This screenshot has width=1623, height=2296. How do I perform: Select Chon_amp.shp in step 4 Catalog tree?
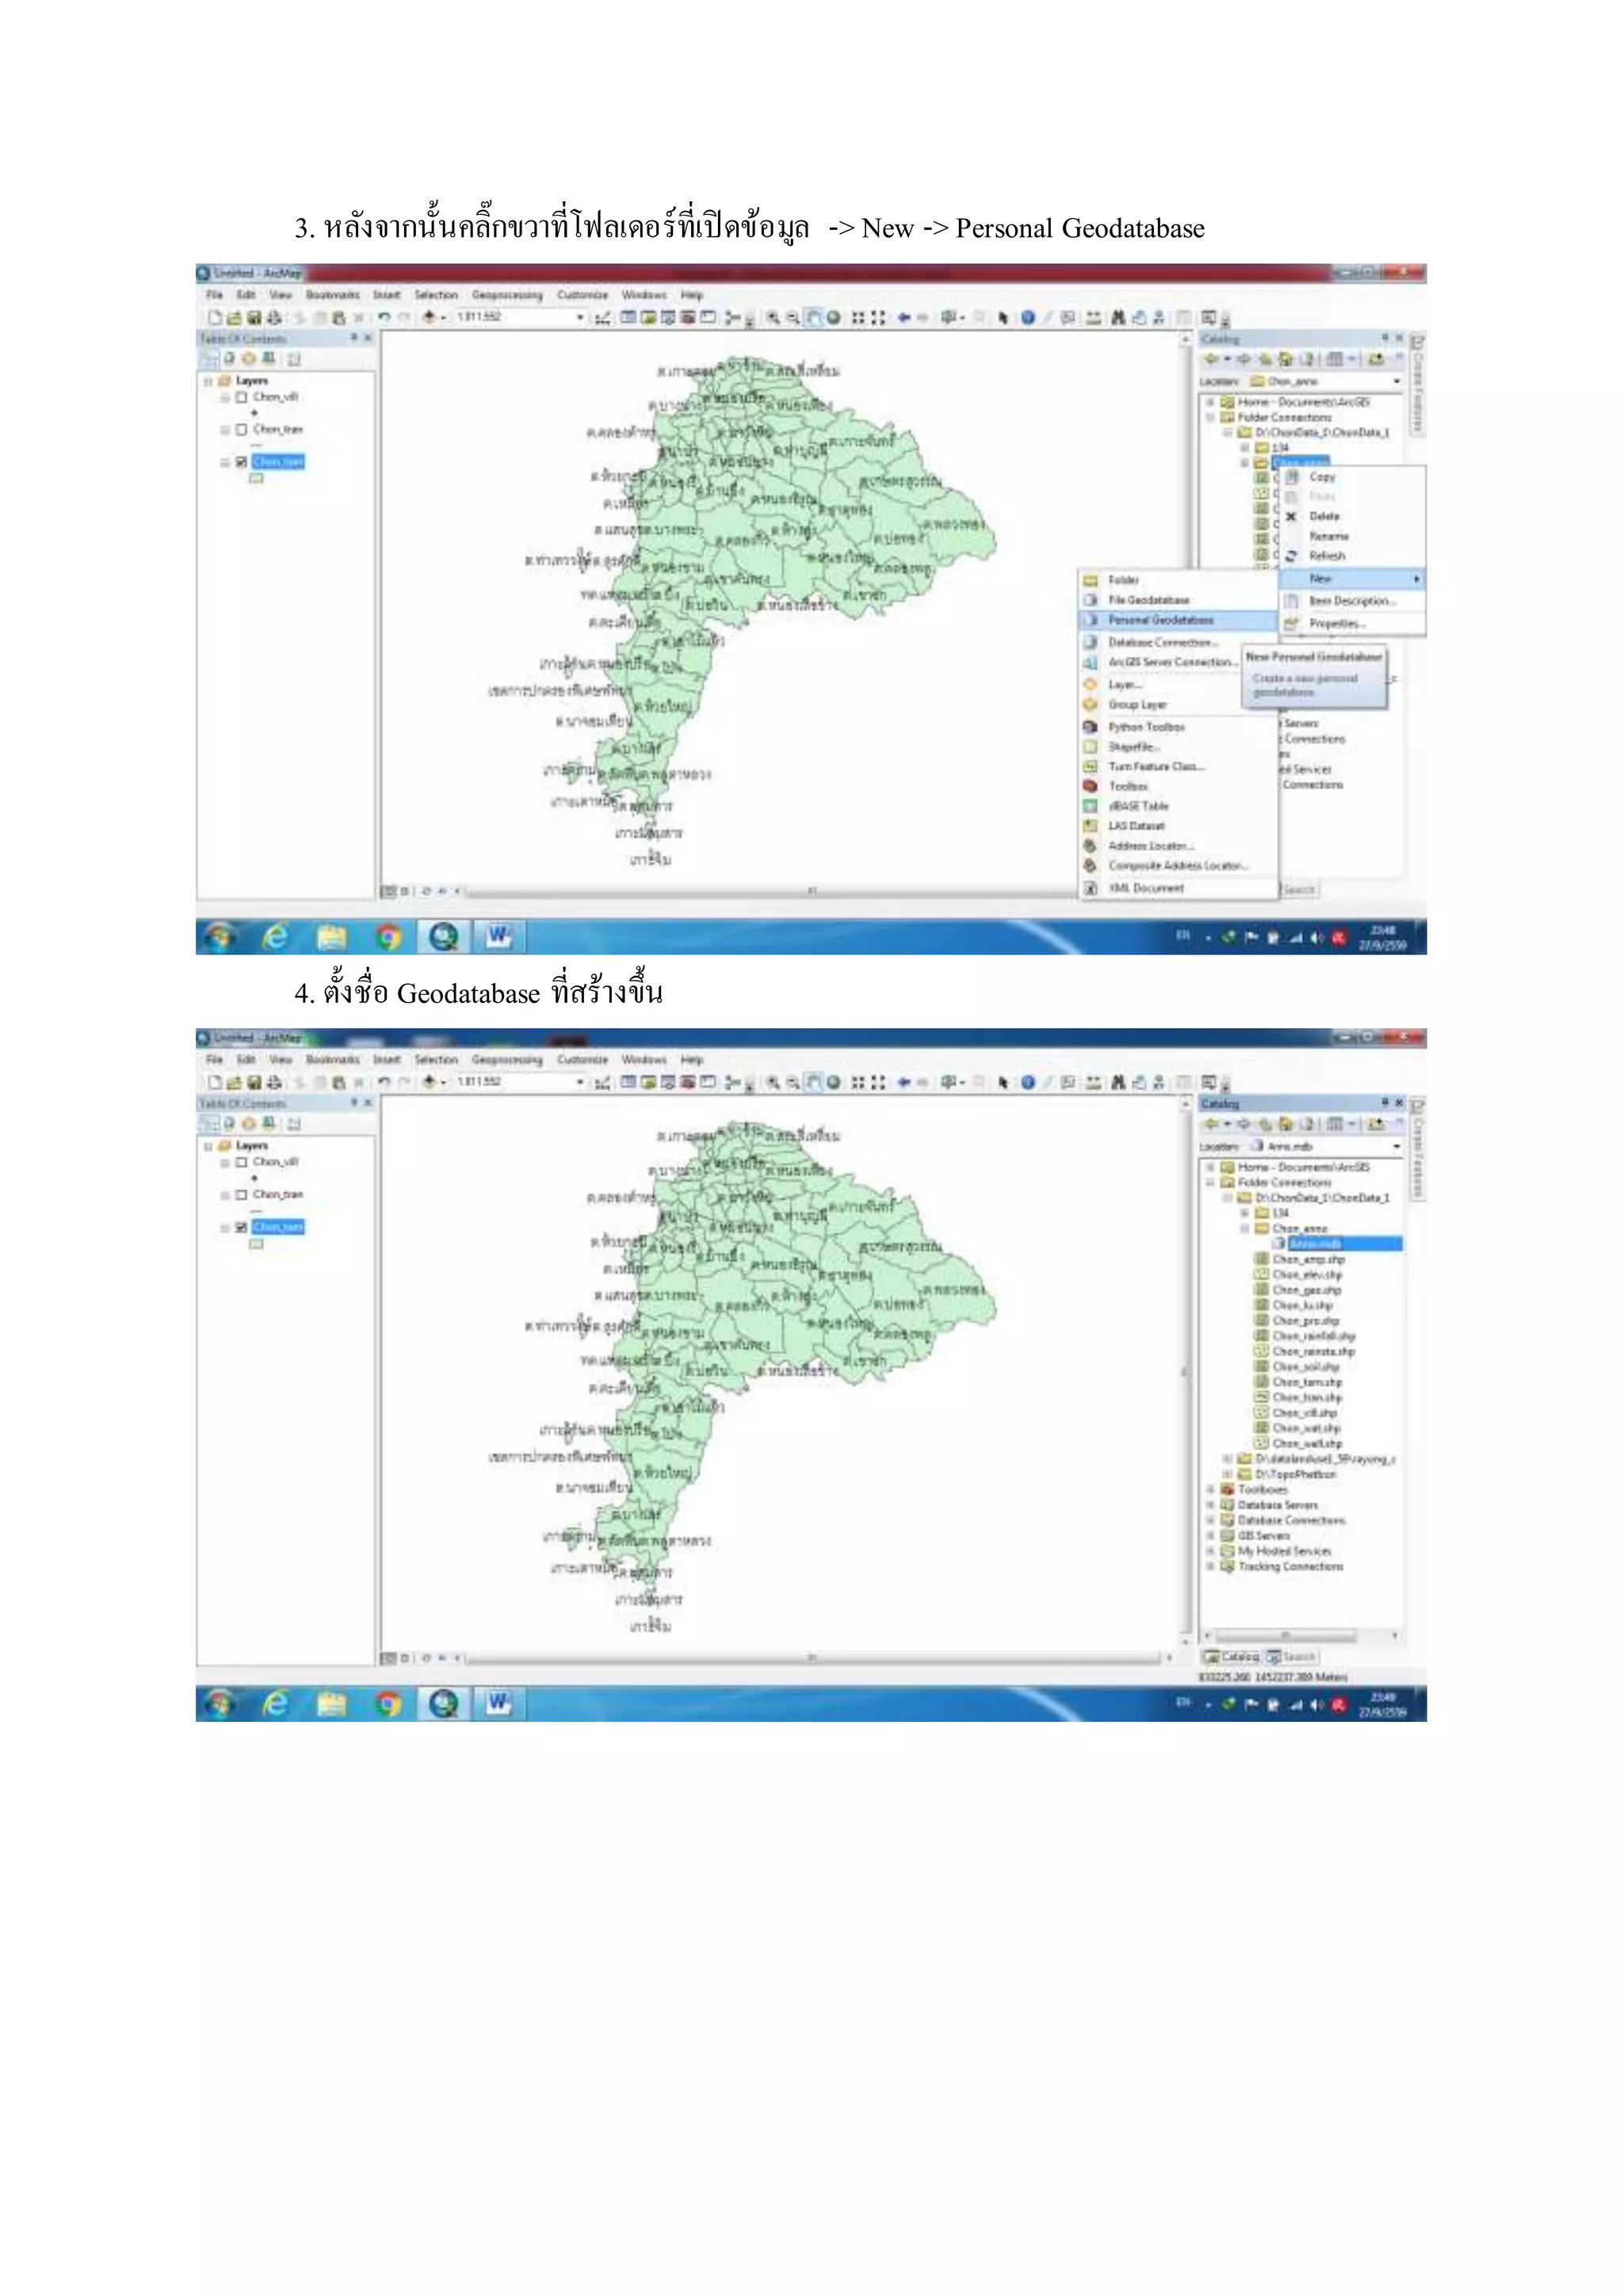(1307, 1260)
